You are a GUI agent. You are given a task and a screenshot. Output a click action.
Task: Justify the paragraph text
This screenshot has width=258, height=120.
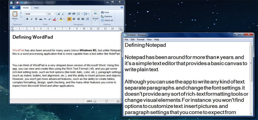[83, 19]
